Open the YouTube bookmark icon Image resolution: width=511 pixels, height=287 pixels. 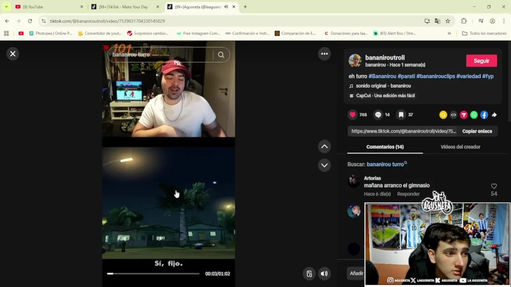[x=21, y=33]
